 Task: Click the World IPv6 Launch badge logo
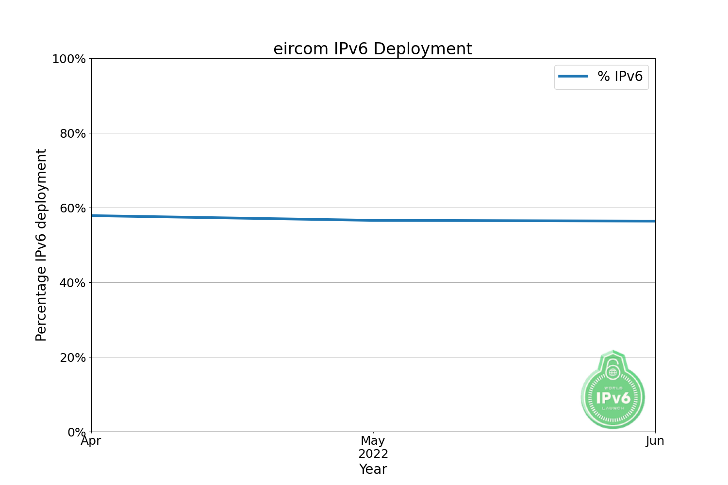[x=613, y=396]
